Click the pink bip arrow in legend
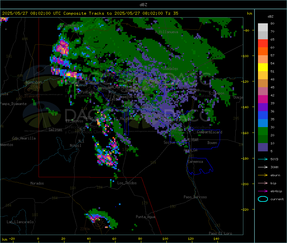 pyautogui.click(x=263, y=183)
